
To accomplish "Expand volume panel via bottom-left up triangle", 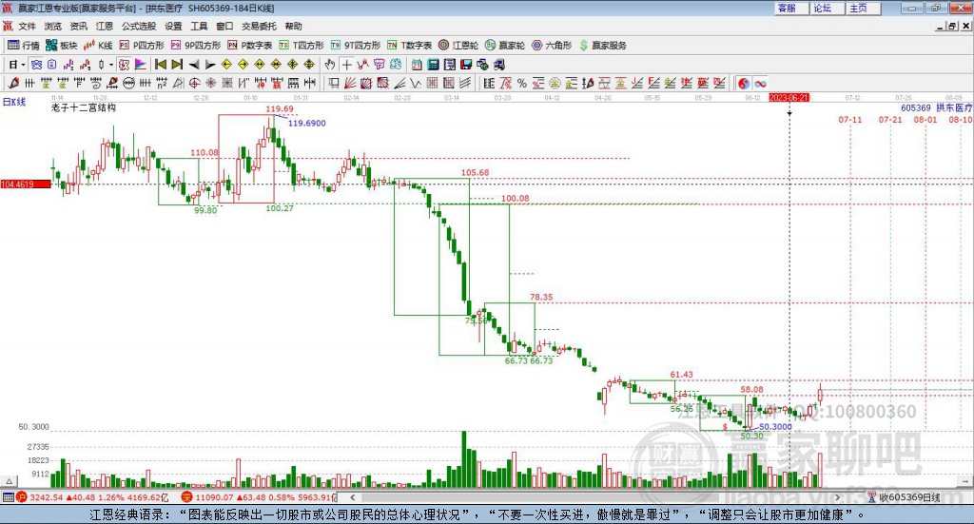I will pos(9,481).
